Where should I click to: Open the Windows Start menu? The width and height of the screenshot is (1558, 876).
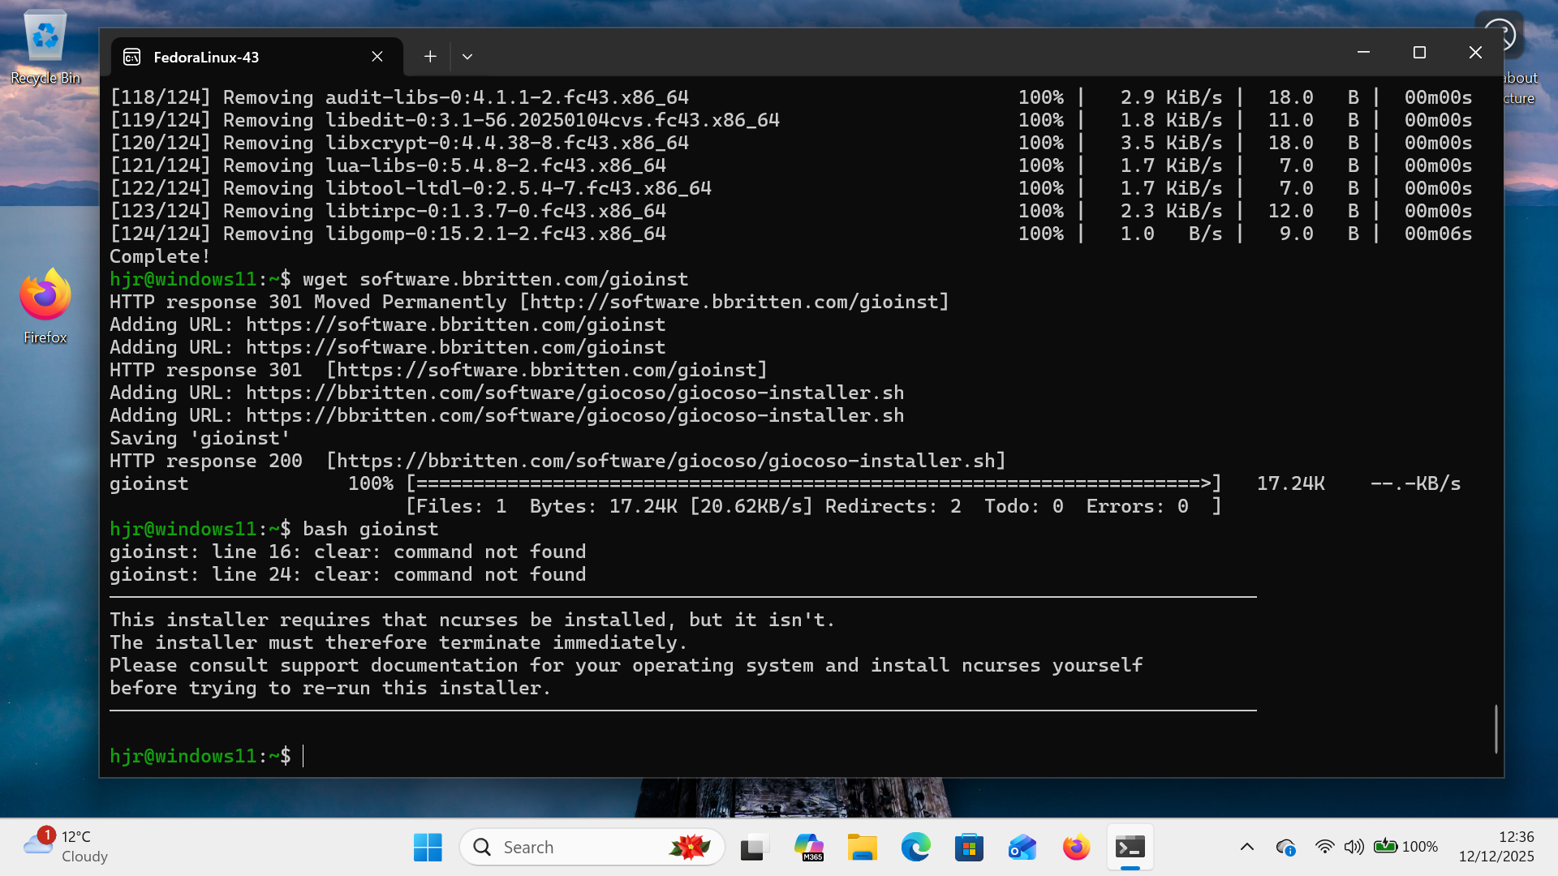tap(428, 848)
